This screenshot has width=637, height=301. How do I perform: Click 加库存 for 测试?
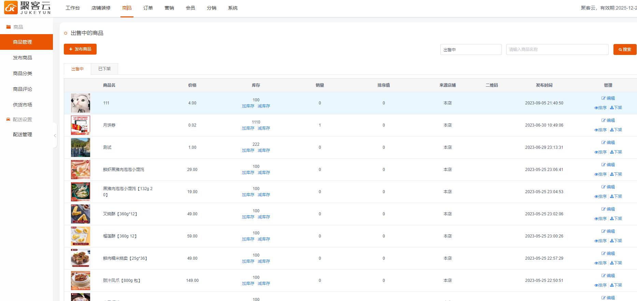point(248,150)
